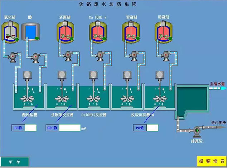Click the PH值 field under 反应沉淀槽
This screenshot has height=168, width=227.
tap(152, 128)
